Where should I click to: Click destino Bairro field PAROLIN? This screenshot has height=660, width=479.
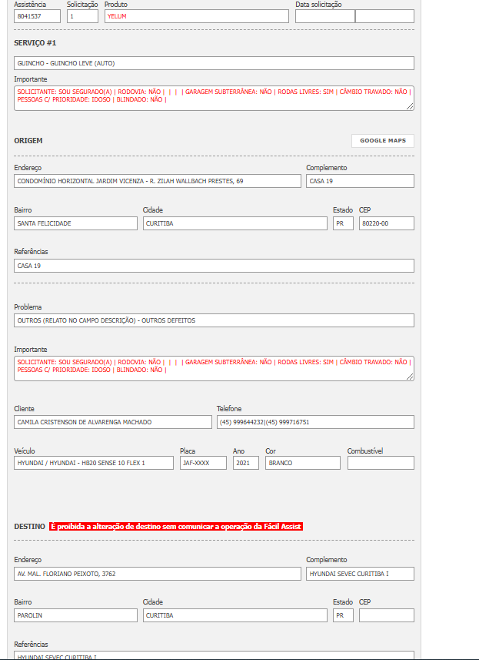tap(75, 615)
